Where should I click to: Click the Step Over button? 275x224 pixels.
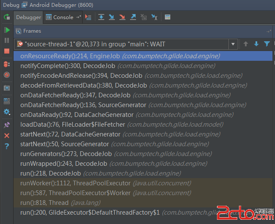pyautogui.click(x=101, y=17)
